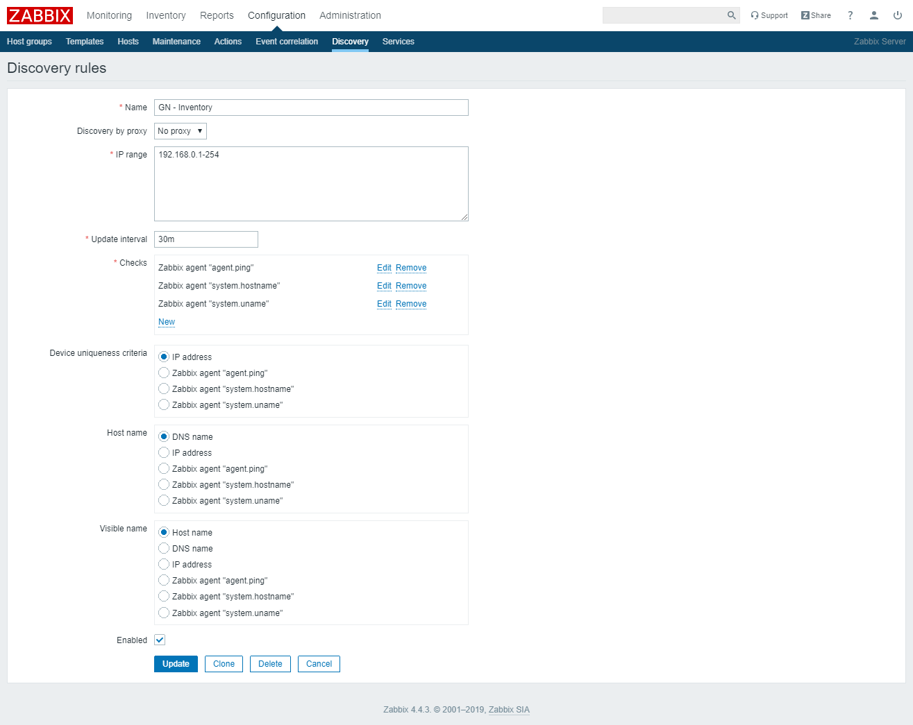This screenshot has width=913, height=725.
Task: Open the Zabbix SIA footer link
Action: [x=509, y=710]
